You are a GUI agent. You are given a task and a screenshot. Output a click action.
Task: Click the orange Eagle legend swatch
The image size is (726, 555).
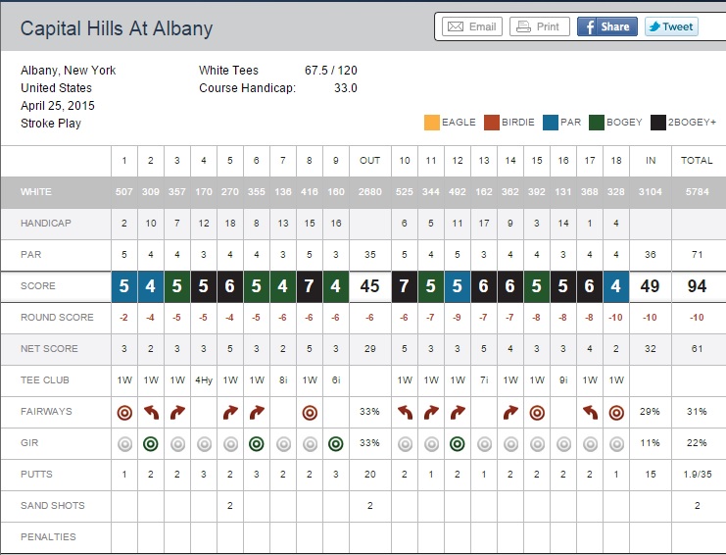pyautogui.click(x=431, y=123)
